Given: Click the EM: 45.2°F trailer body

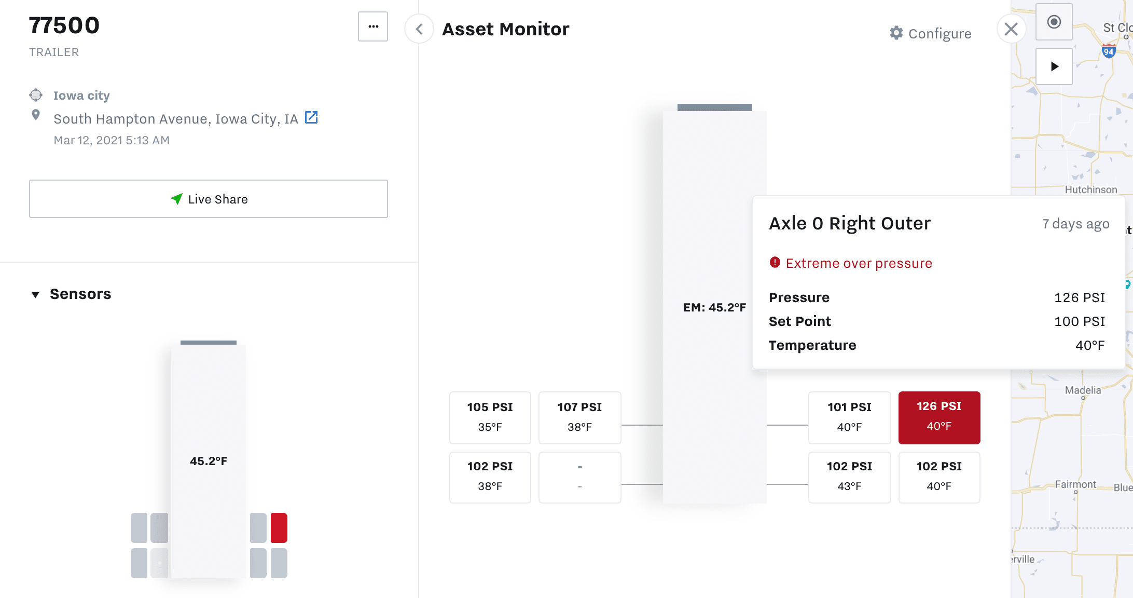Looking at the screenshot, I should [714, 307].
